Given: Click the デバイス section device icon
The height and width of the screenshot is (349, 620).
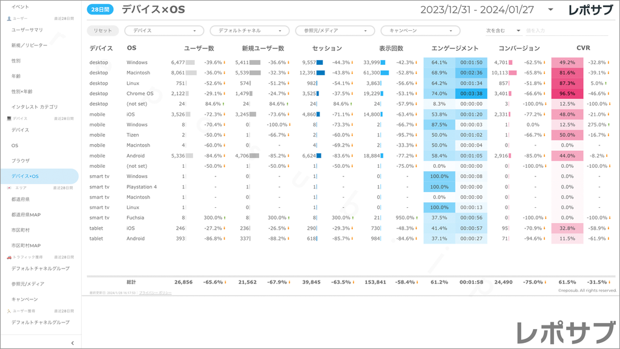Looking at the screenshot, I should click(x=8, y=118).
